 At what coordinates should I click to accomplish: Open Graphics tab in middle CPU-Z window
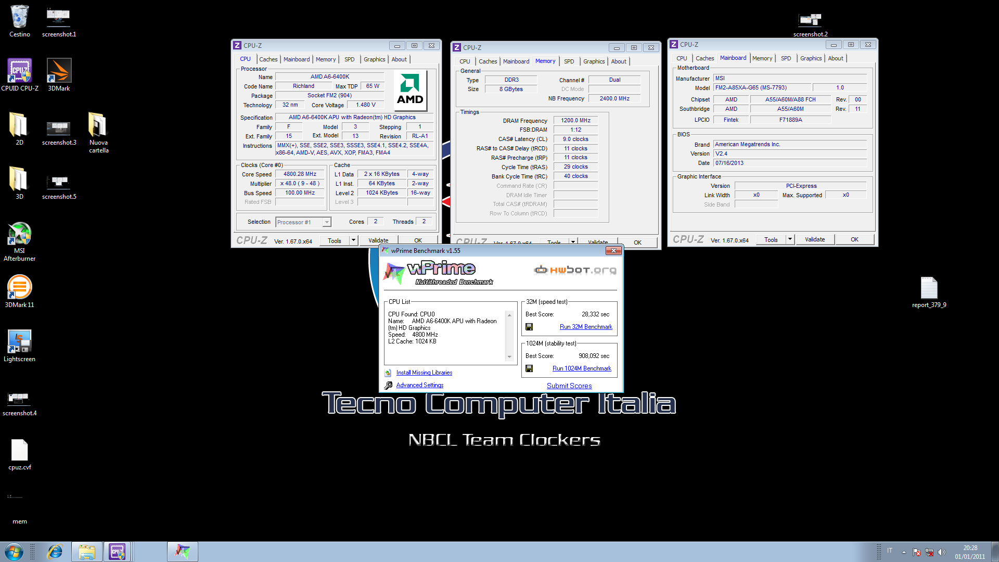click(594, 61)
